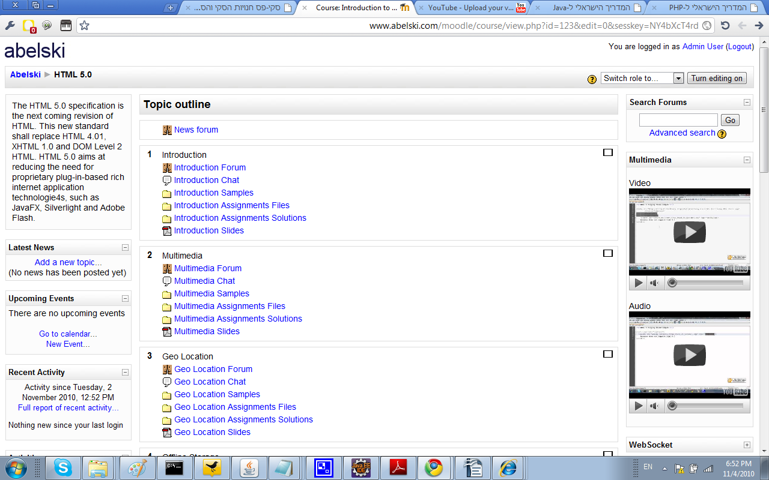Image resolution: width=769 pixels, height=480 pixels.
Task: Click the browser forward arrow
Action: pyautogui.click(x=759, y=25)
